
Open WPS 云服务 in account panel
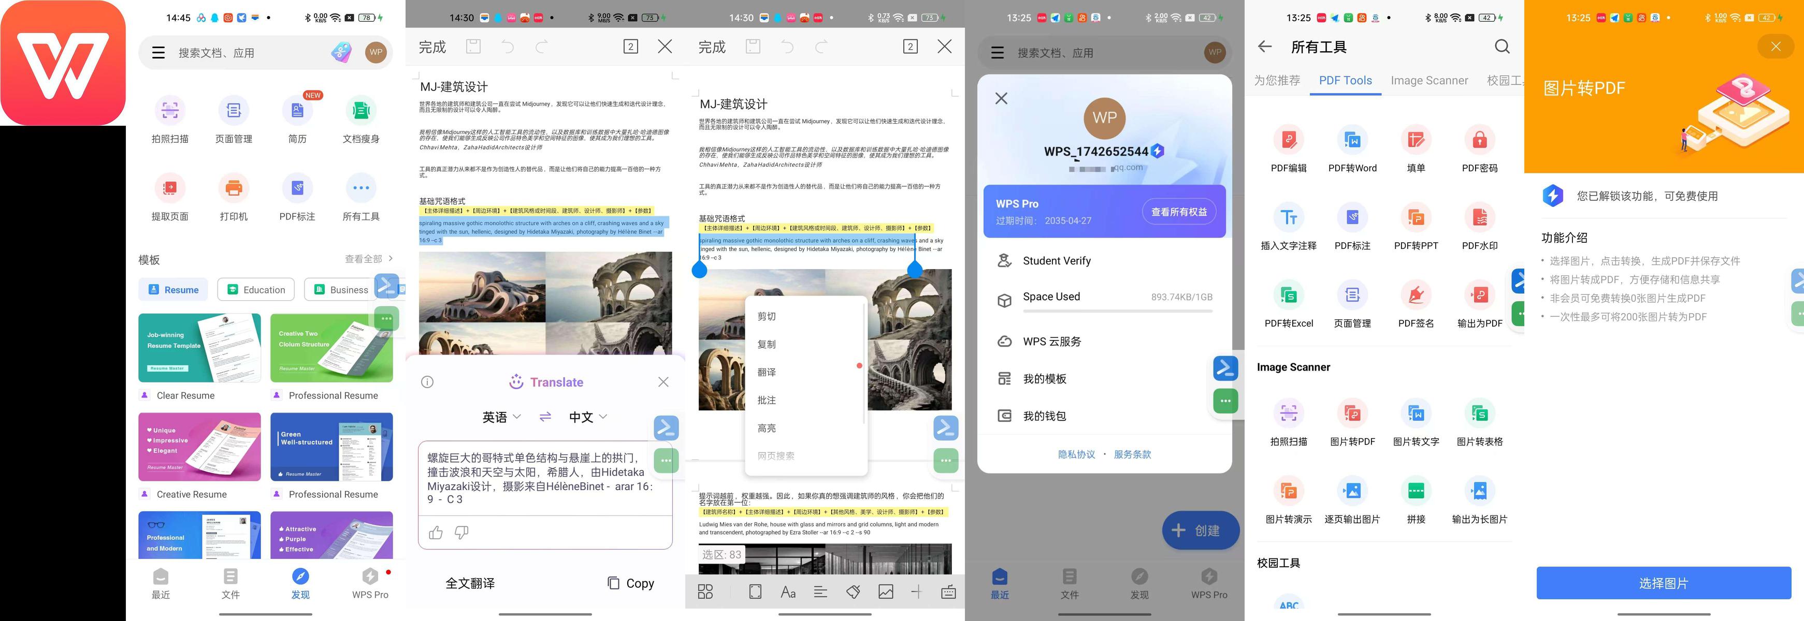(1104, 341)
